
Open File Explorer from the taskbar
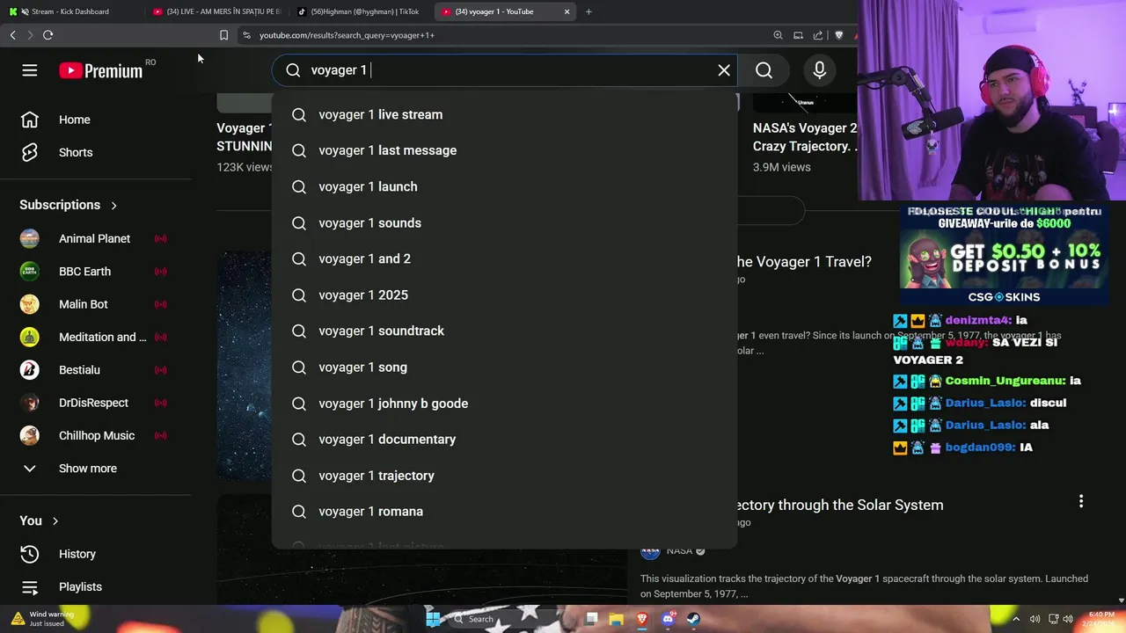pos(617,619)
